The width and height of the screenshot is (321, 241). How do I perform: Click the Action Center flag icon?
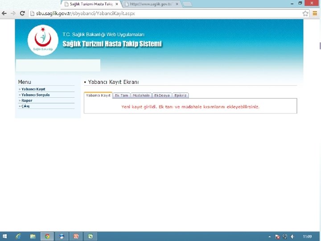tap(277, 237)
